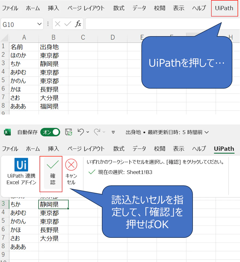The height and width of the screenshot is (262, 240).
Task: Click the formula bar cancel X icon
Action: click(x=57, y=24)
